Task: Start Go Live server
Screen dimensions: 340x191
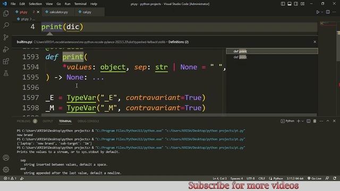Action: point(314,178)
